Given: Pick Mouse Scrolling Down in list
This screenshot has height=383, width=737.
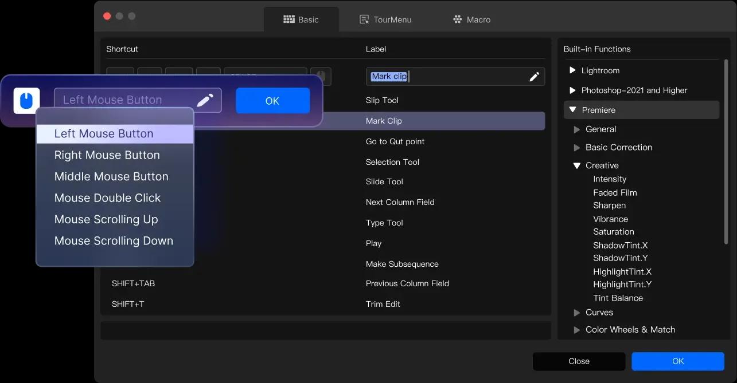Looking at the screenshot, I should pos(114,241).
